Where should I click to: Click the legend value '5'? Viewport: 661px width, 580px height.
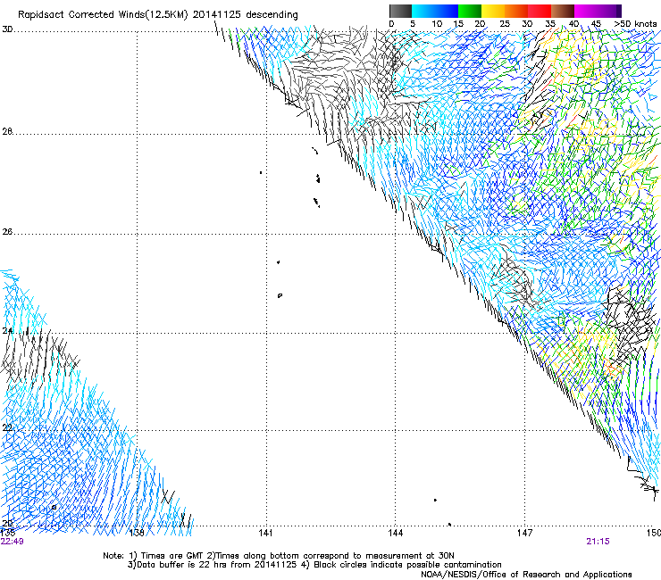413,24
